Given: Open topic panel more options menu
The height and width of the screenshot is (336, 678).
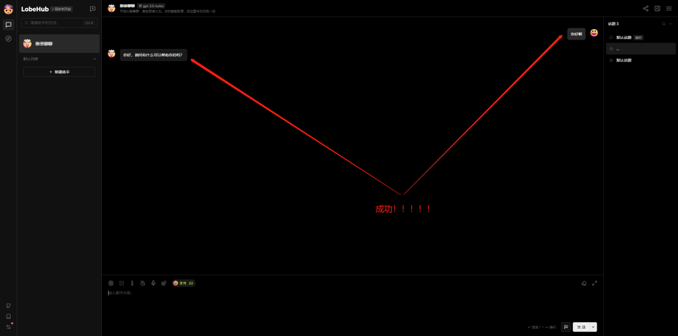Looking at the screenshot, I should click(x=670, y=24).
